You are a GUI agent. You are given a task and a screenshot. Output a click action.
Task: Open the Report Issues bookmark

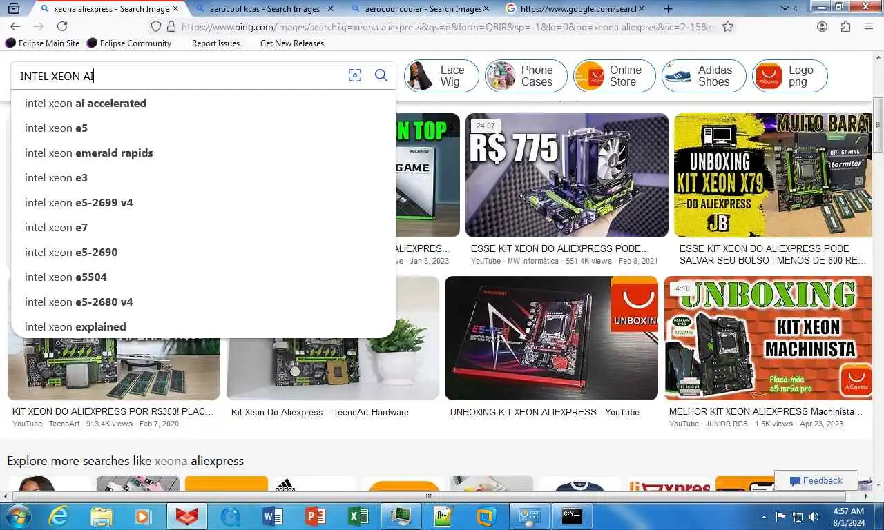pyautogui.click(x=215, y=43)
